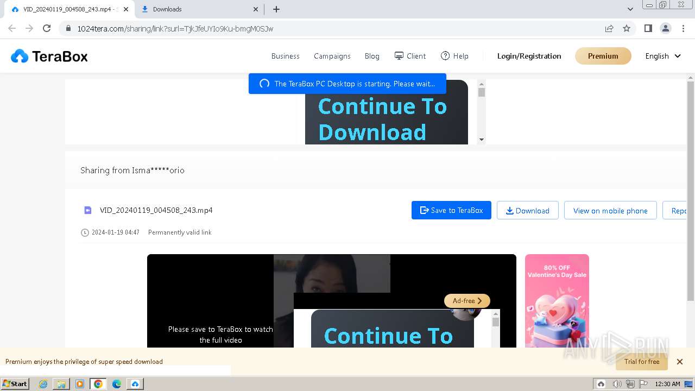Viewport: 695px width, 391px height.
Task: Open Microsoft Edge from taskbar
Action: click(117, 384)
